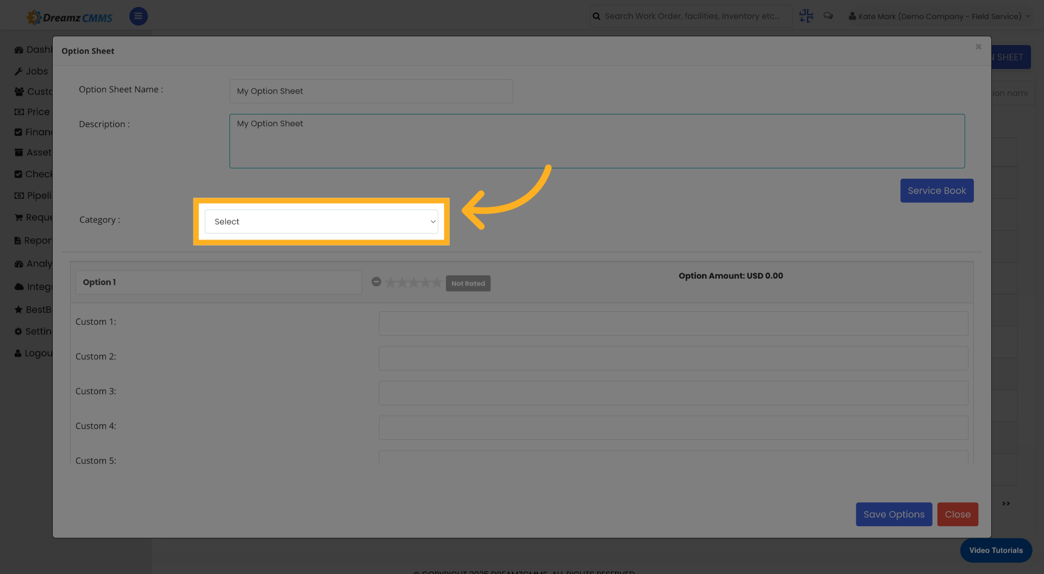Click the global search field
This screenshot has width=1044, height=574.
click(x=692, y=16)
